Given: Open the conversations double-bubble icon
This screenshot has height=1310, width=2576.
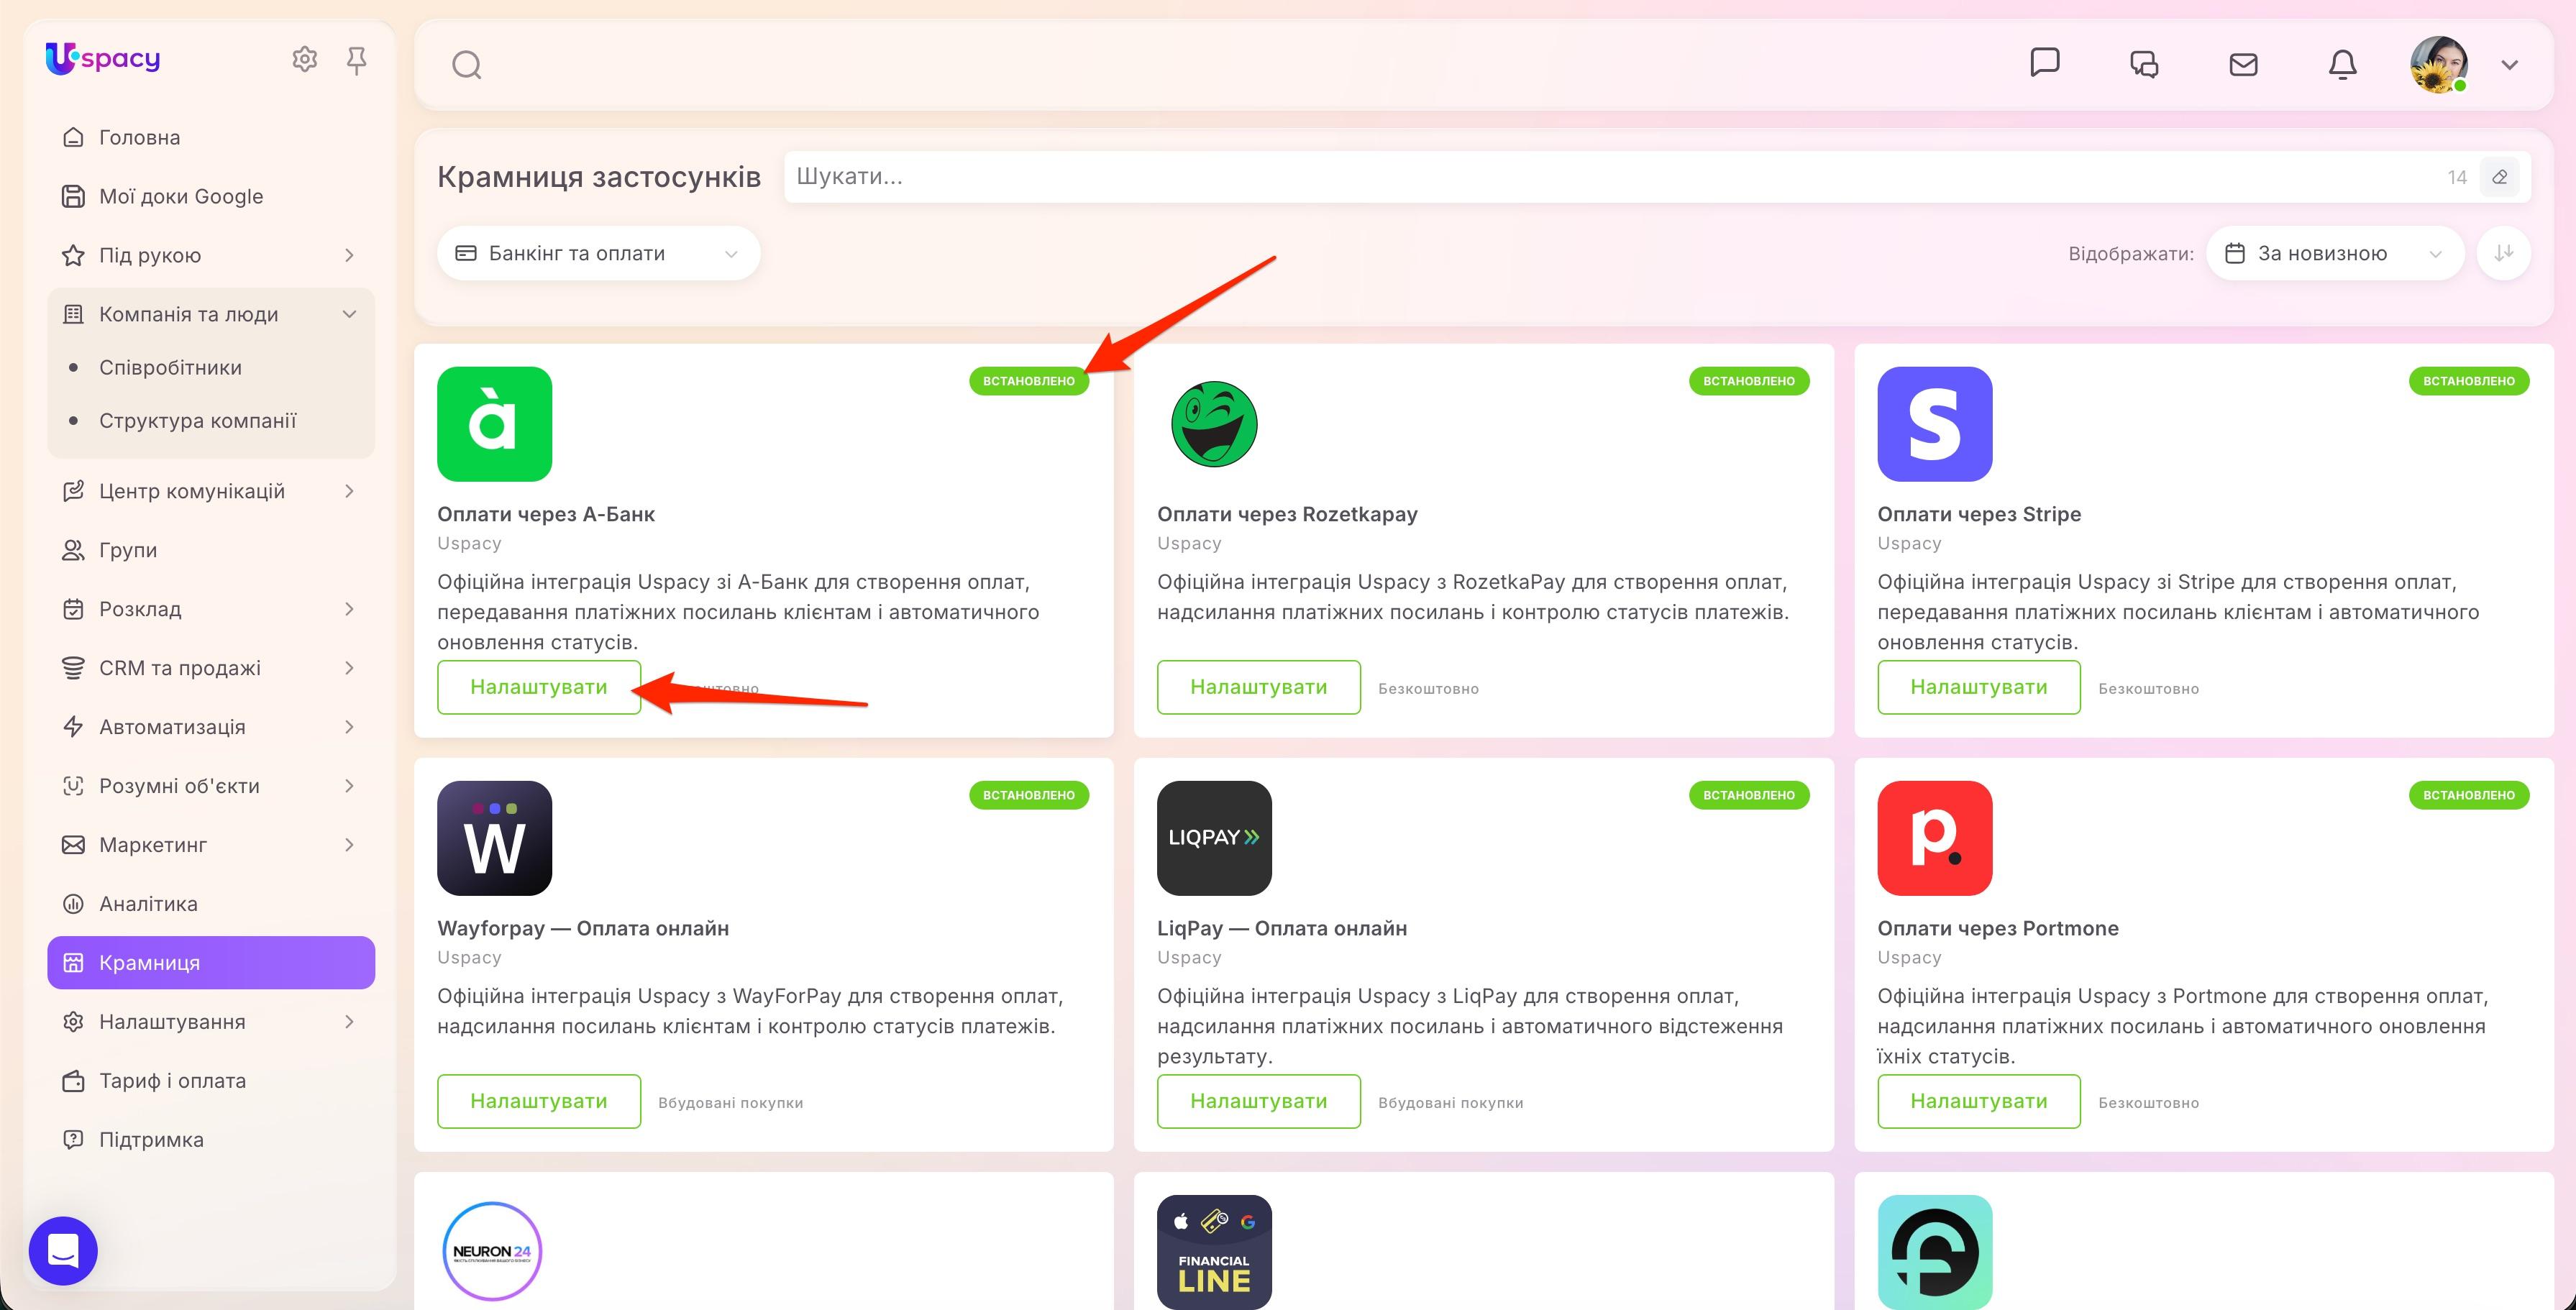Looking at the screenshot, I should pos(2143,65).
